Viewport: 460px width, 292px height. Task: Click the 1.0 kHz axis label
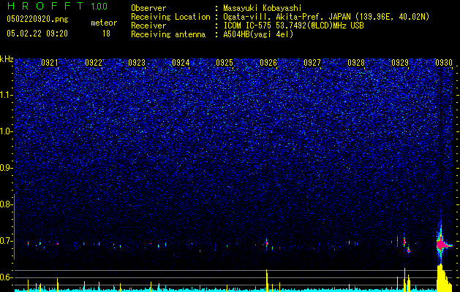coord(6,131)
